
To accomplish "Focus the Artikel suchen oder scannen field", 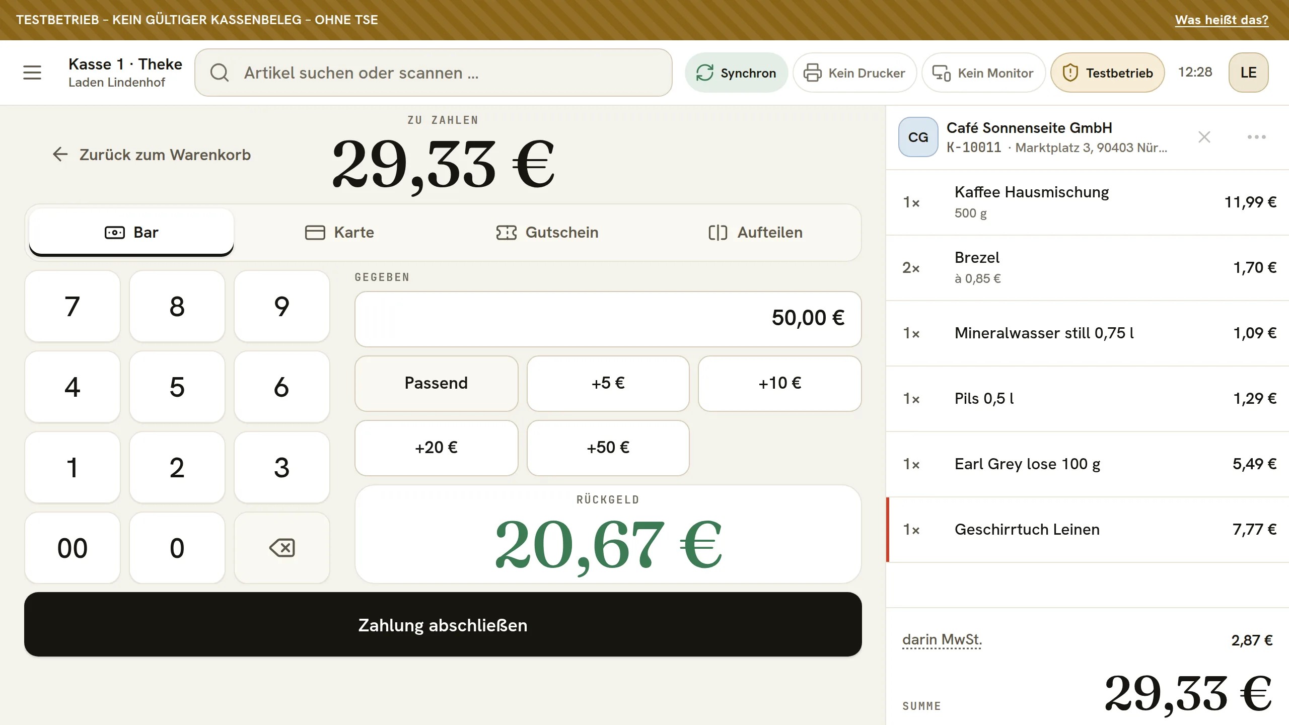I will pyautogui.click(x=434, y=72).
